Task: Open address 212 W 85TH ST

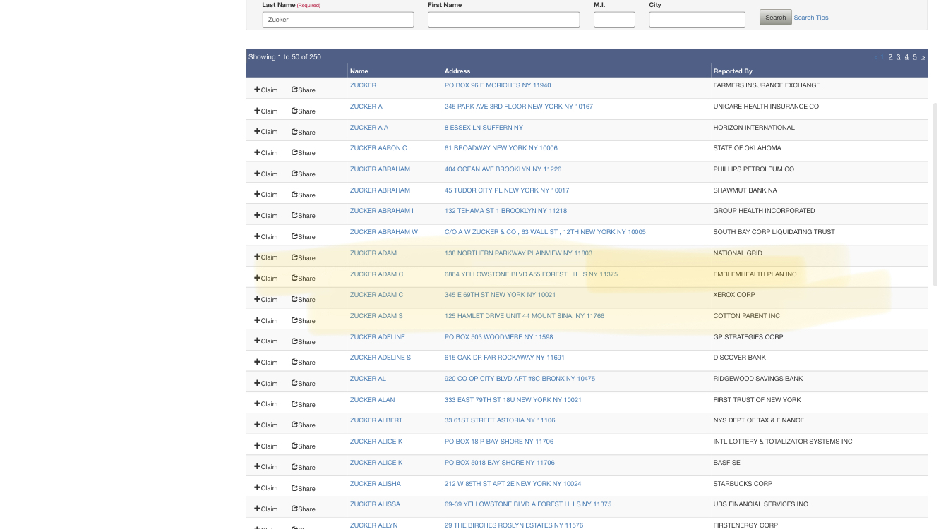Action: tap(513, 484)
